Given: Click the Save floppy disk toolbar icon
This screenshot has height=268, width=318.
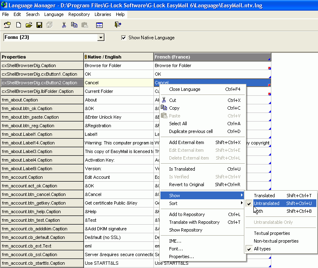Looking at the screenshot, I should point(39,25).
